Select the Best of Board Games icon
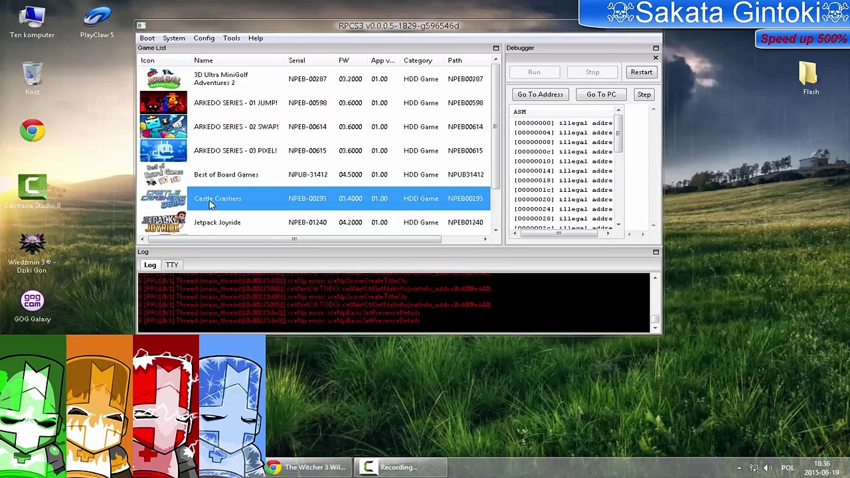The height and width of the screenshot is (478, 850). (163, 175)
